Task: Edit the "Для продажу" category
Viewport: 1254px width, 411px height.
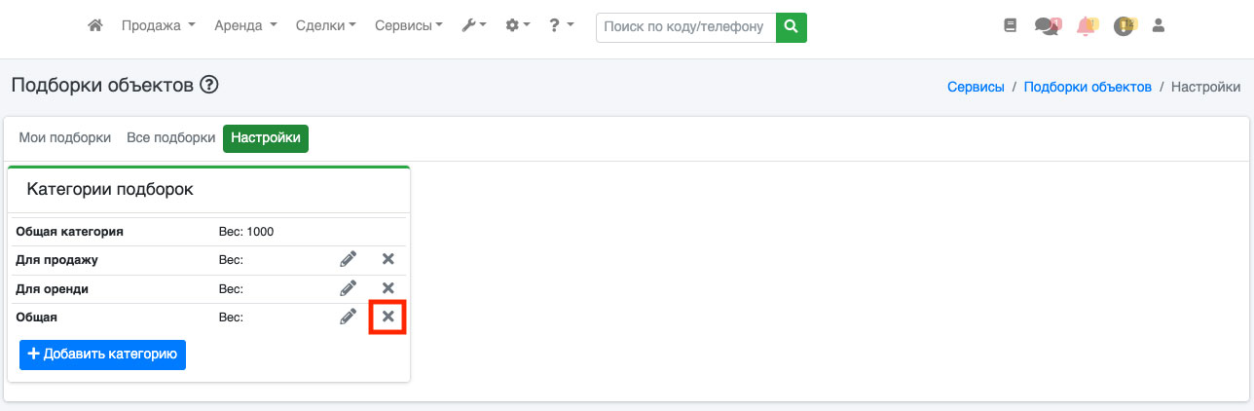Action: coord(348,259)
